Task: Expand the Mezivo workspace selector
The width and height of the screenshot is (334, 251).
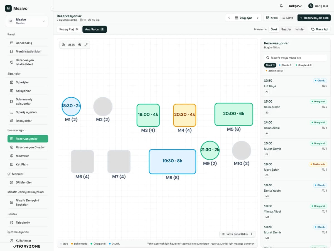Action: (x=26, y=21)
